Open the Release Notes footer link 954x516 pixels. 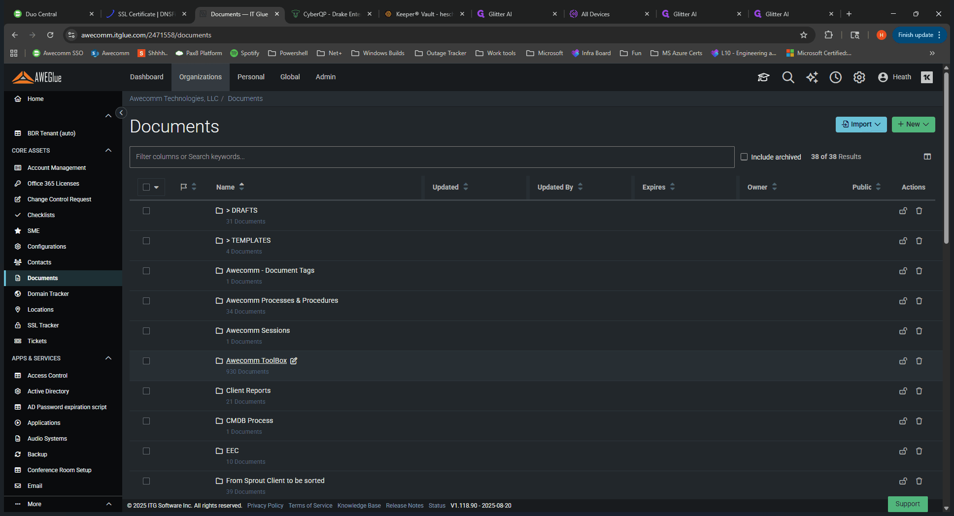[x=405, y=506]
